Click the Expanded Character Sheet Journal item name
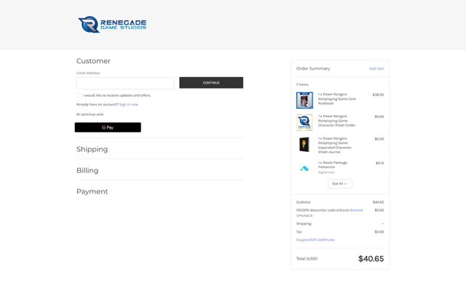This screenshot has width=466, height=285. pyautogui.click(x=335, y=145)
